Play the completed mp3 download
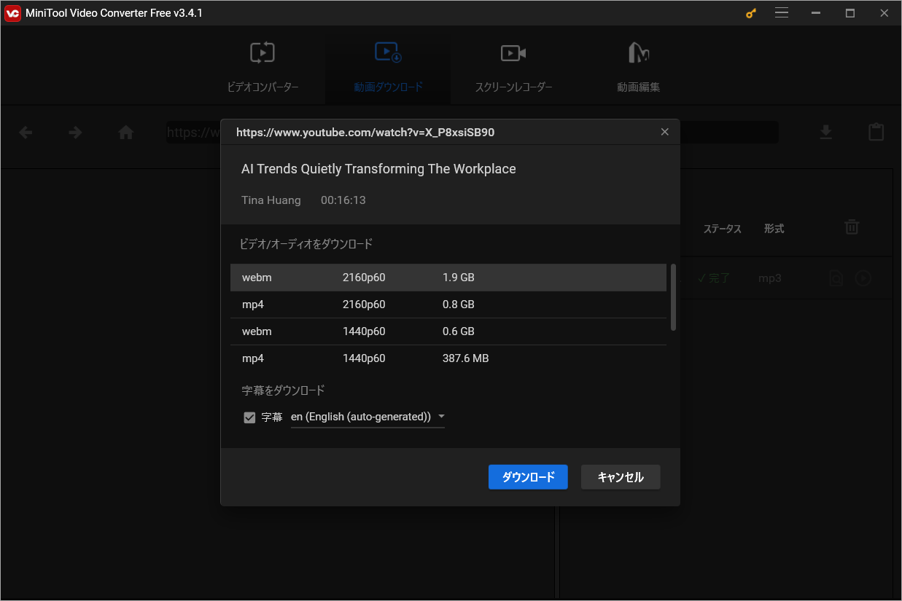The image size is (902, 601). tap(863, 278)
